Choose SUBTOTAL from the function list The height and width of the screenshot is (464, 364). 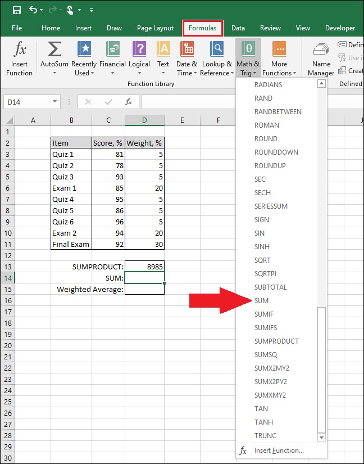coord(271,287)
